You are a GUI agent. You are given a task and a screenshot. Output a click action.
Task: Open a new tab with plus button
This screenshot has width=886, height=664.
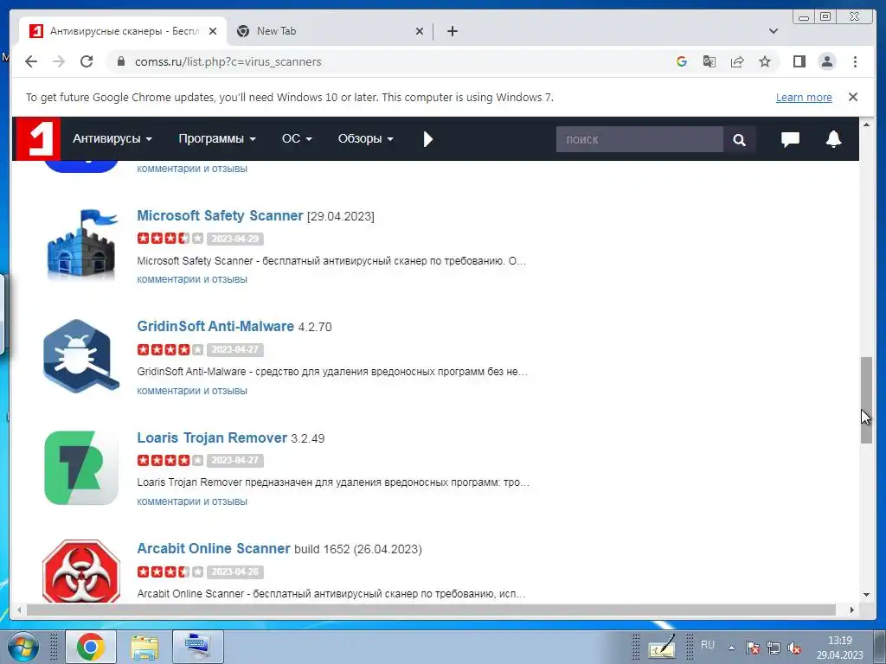point(452,31)
